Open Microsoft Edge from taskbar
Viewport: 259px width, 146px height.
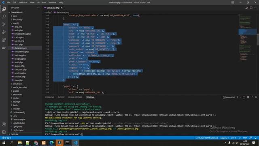pos(51,143)
